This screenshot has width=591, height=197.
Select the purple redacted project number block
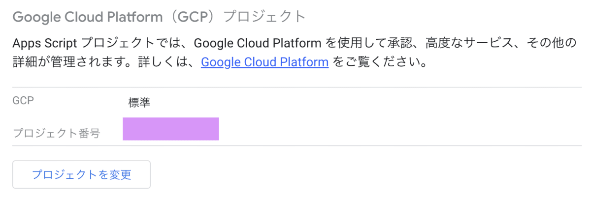click(x=171, y=129)
